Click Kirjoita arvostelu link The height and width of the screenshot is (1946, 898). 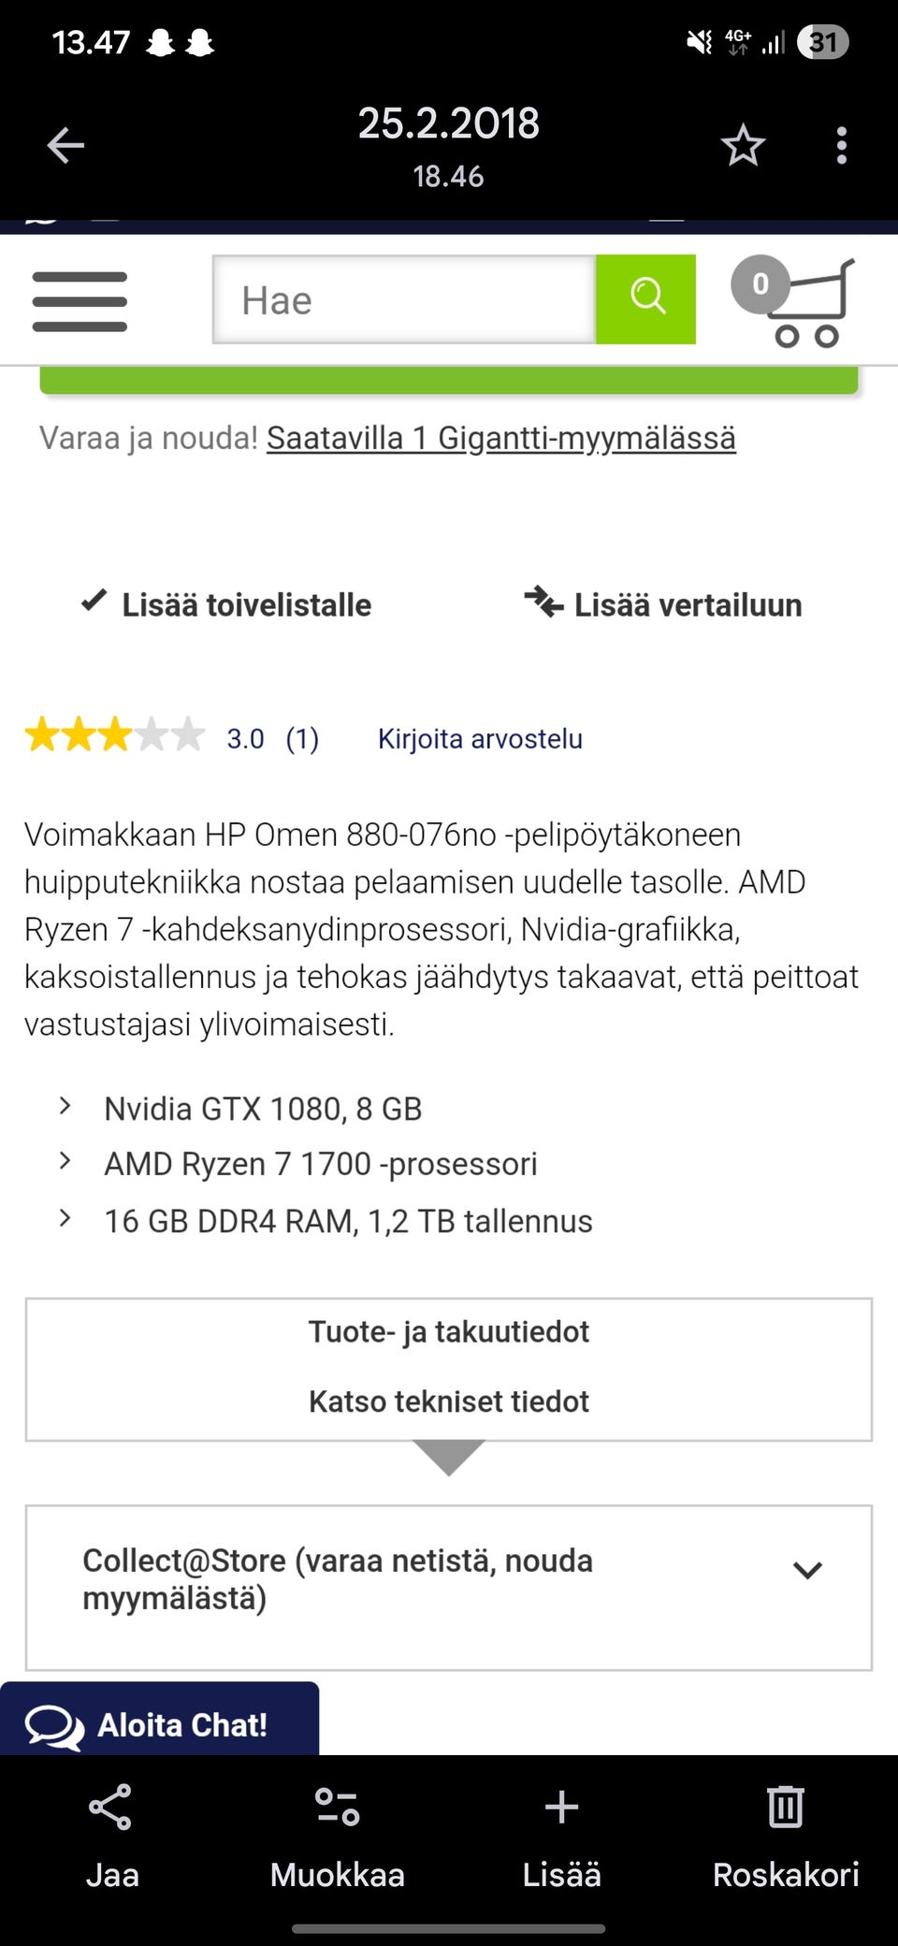(x=480, y=739)
